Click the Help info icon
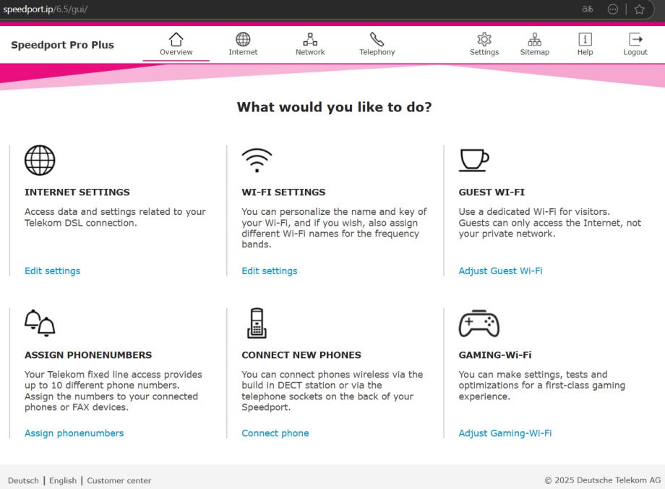Image resolution: width=665 pixels, height=489 pixels. click(585, 39)
